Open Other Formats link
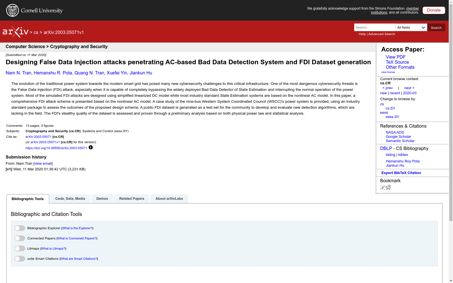Viewport: 453px width, 283px height. coord(400,67)
